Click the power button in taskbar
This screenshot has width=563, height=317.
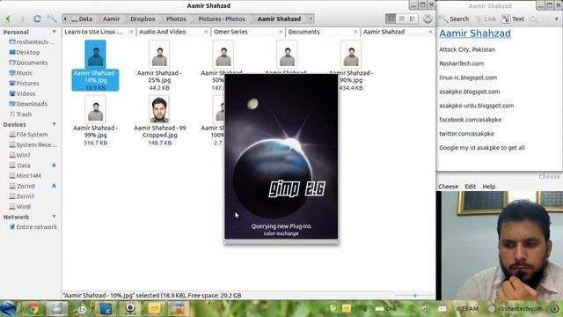point(555,309)
